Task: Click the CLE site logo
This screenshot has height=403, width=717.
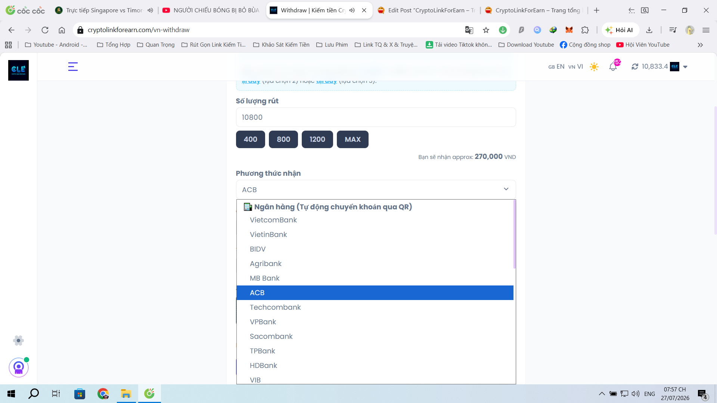Action: pos(18,70)
